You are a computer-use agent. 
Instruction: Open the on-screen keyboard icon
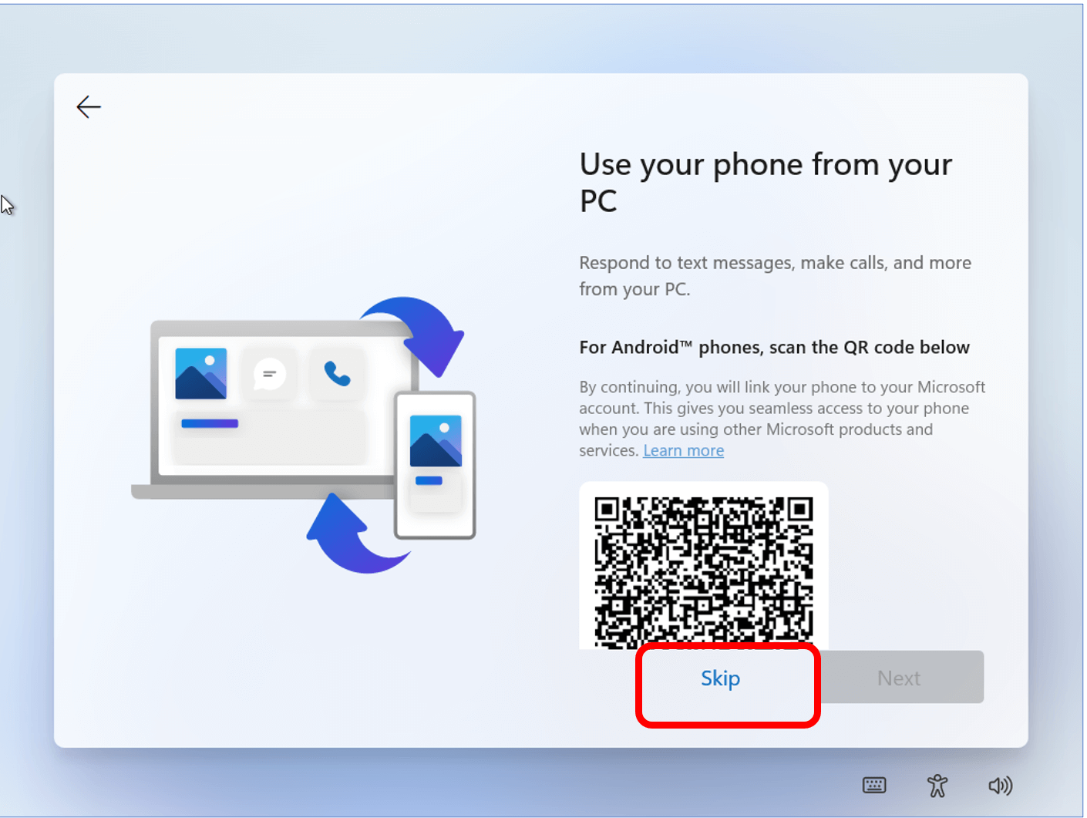pos(874,785)
